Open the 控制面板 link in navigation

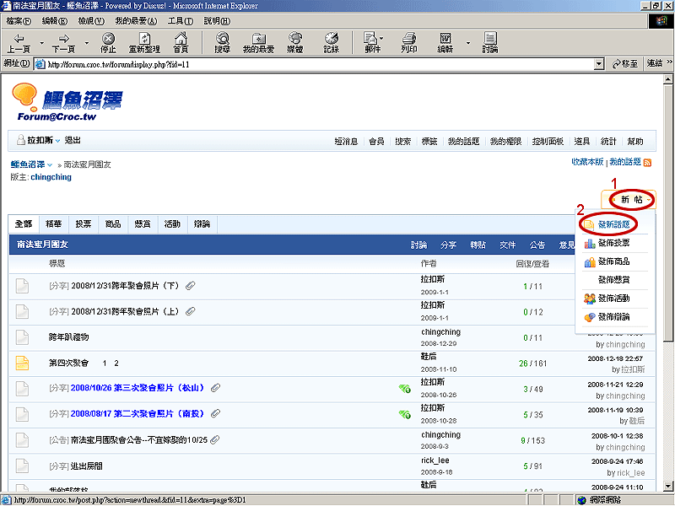[x=548, y=141]
